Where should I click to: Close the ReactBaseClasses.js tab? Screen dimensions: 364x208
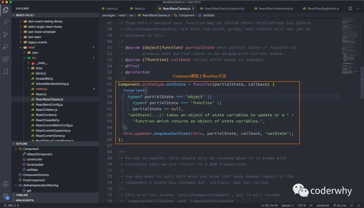193,8
